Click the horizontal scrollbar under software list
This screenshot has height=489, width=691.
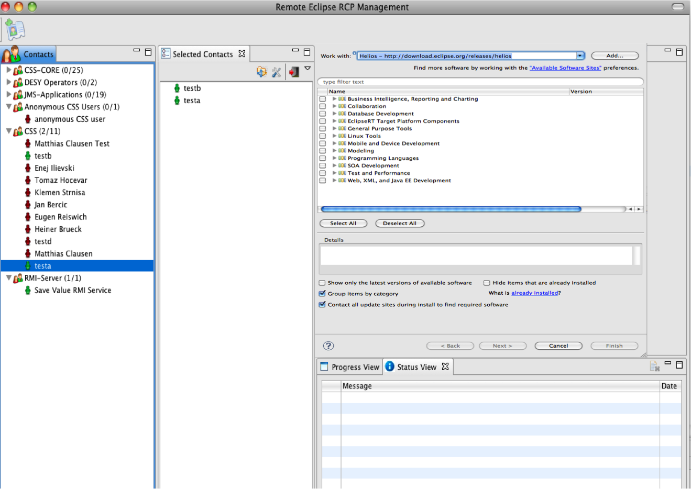[451, 209]
